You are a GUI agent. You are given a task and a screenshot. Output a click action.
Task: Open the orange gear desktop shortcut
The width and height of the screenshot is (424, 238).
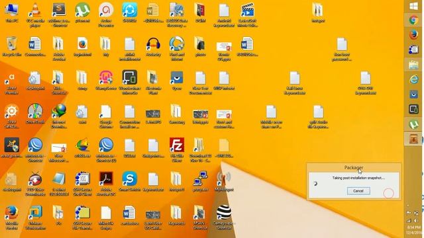point(11,116)
